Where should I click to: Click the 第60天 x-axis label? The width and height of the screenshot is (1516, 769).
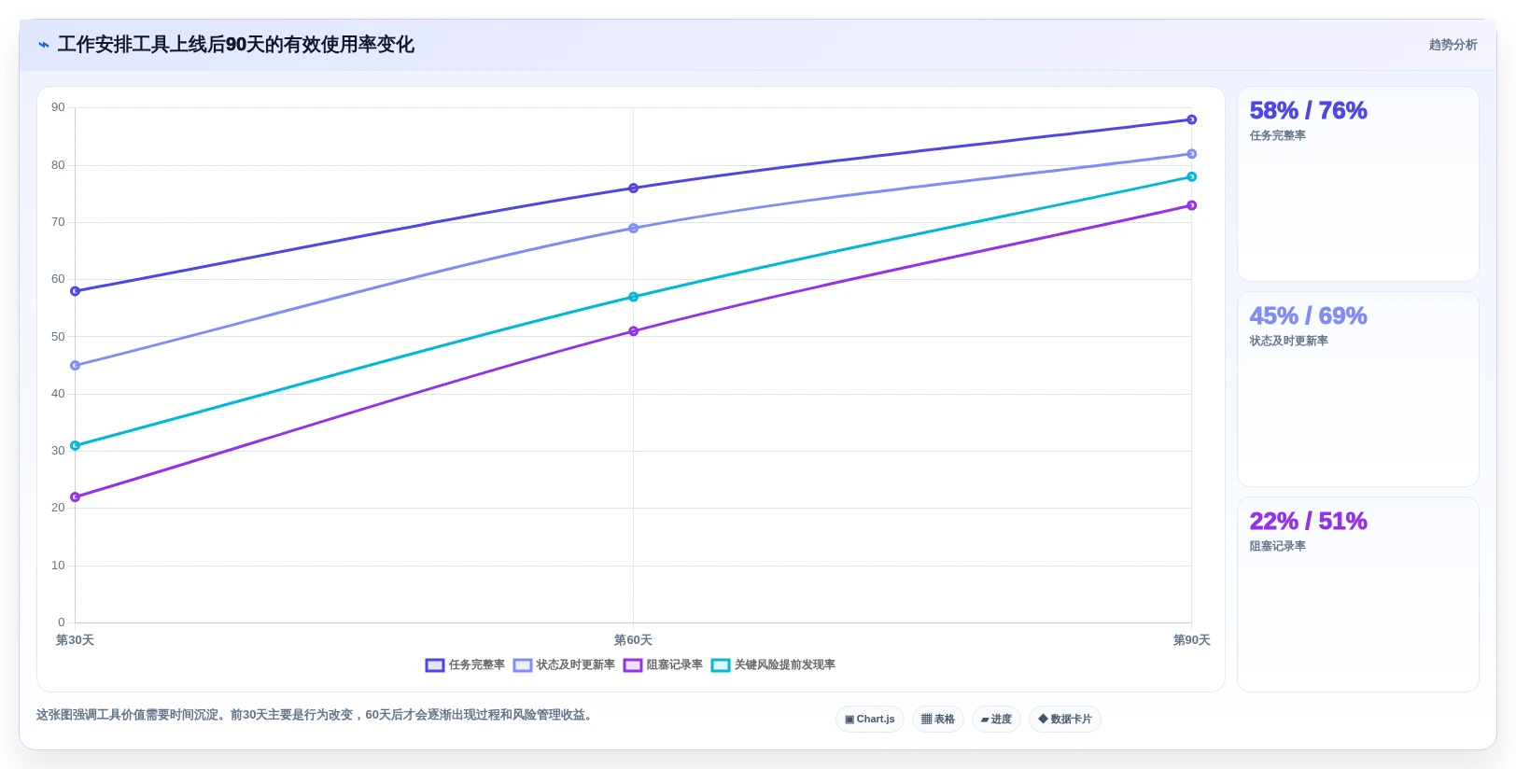tap(633, 640)
